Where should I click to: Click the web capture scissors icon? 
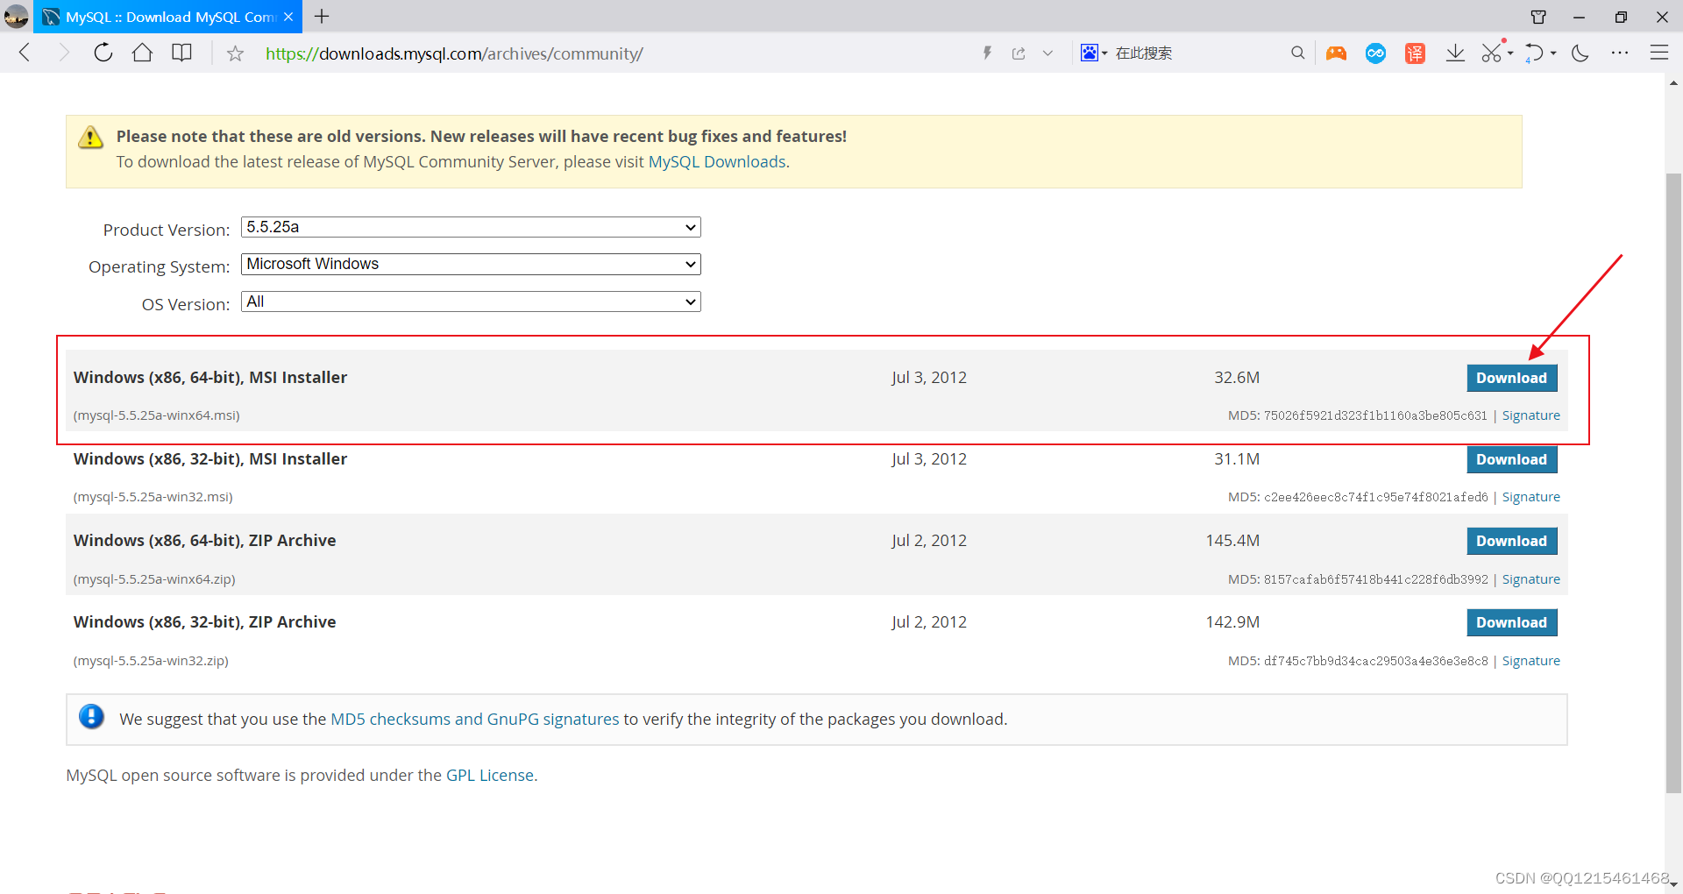point(1494,53)
